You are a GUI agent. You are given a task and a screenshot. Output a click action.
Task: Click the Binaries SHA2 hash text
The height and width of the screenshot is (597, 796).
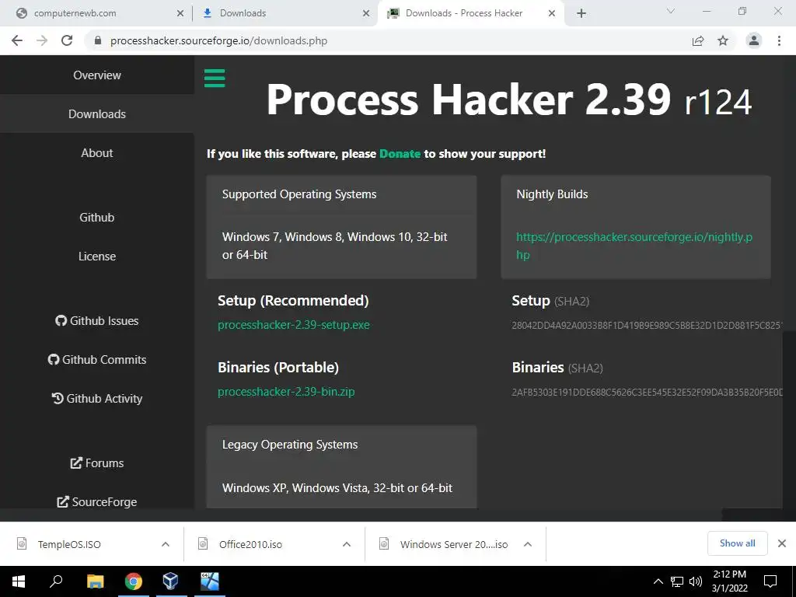point(648,393)
